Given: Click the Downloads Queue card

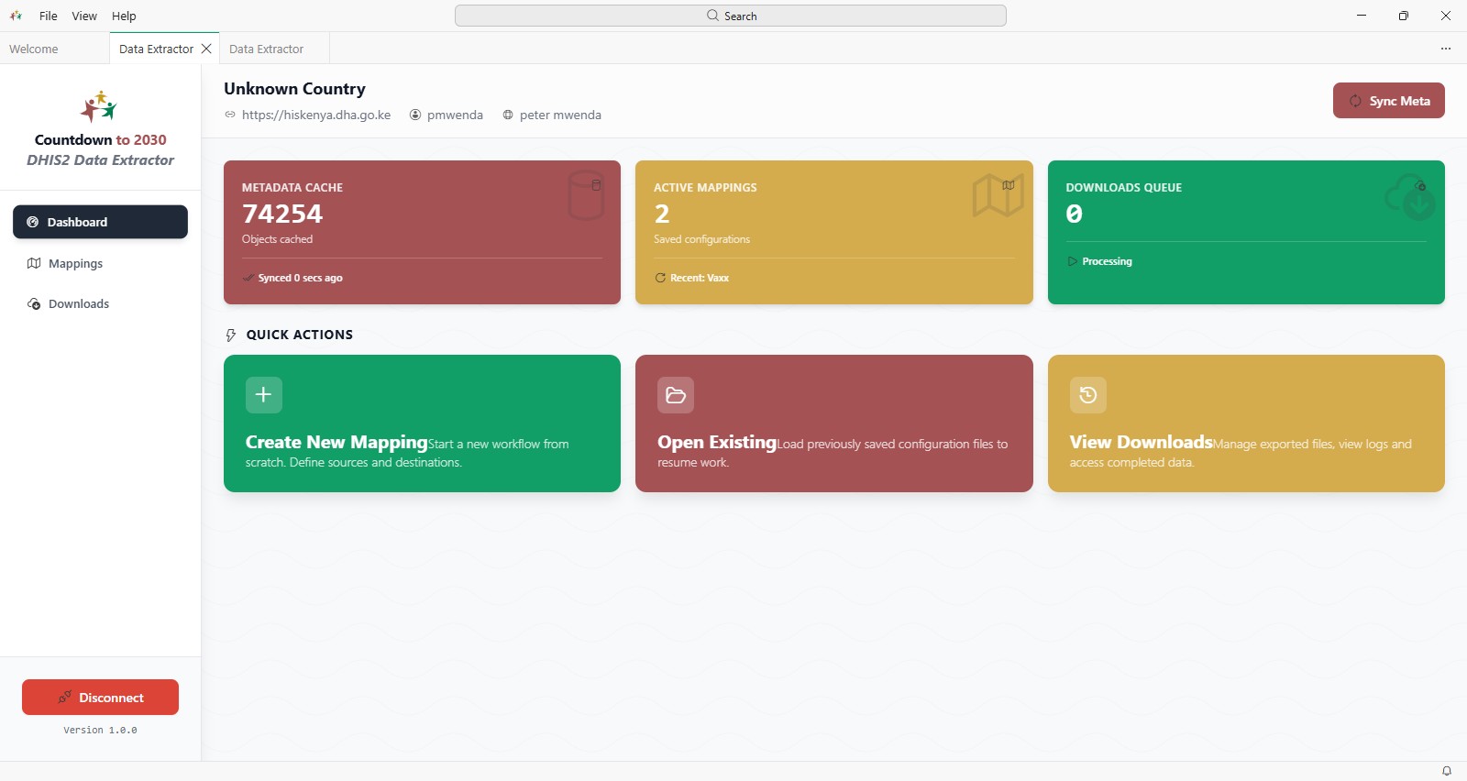Looking at the screenshot, I should point(1246,232).
